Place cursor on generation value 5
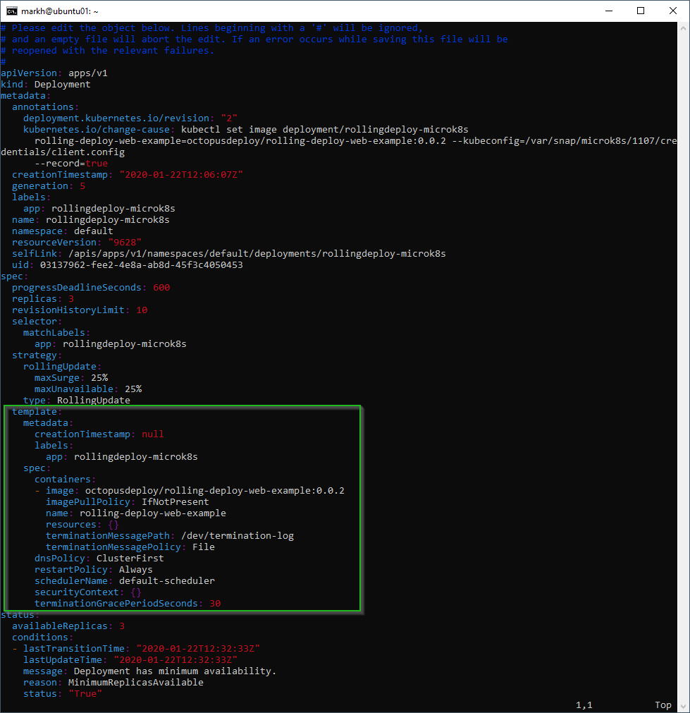The image size is (690, 713). (x=82, y=186)
